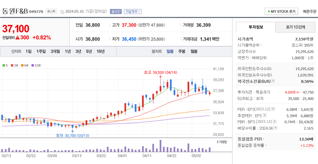318x164 pixels.
Task: Open help icon beside 배당수익률 2024.04
Action: click(275, 128)
